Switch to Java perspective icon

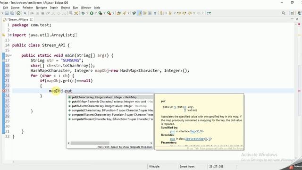pyautogui.click(x=299, y=13)
